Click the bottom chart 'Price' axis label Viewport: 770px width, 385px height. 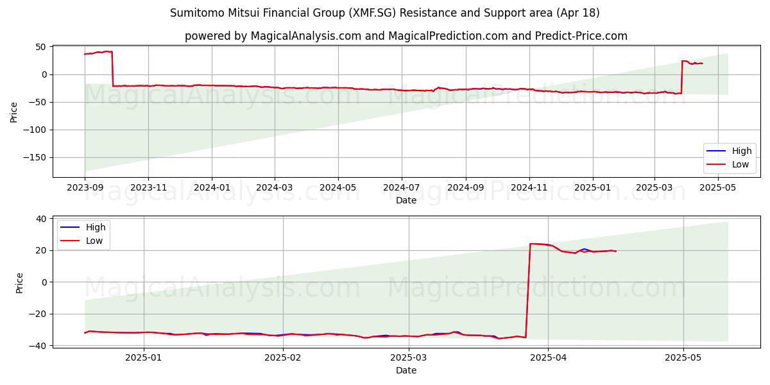[x=19, y=283]
